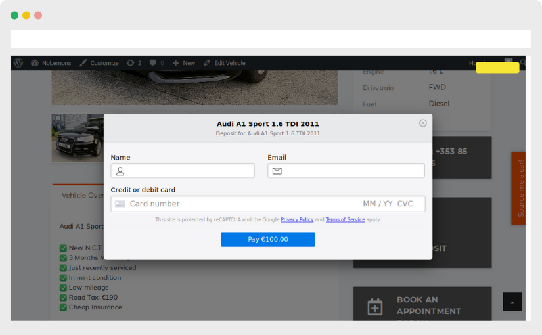This screenshot has width=542, height=335.
Task: Click the calendar plus icon beside Book an Appointment
Action: coord(375,307)
